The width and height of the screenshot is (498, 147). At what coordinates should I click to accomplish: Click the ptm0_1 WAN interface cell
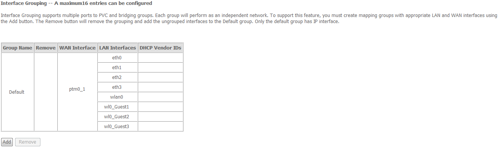click(77, 92)
